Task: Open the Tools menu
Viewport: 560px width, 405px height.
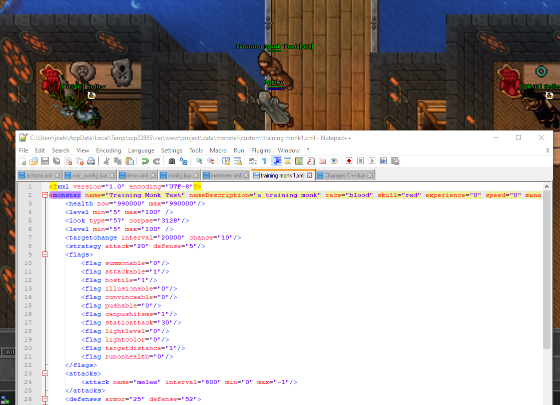Action: pyautogui.click(x=196, y=150)
